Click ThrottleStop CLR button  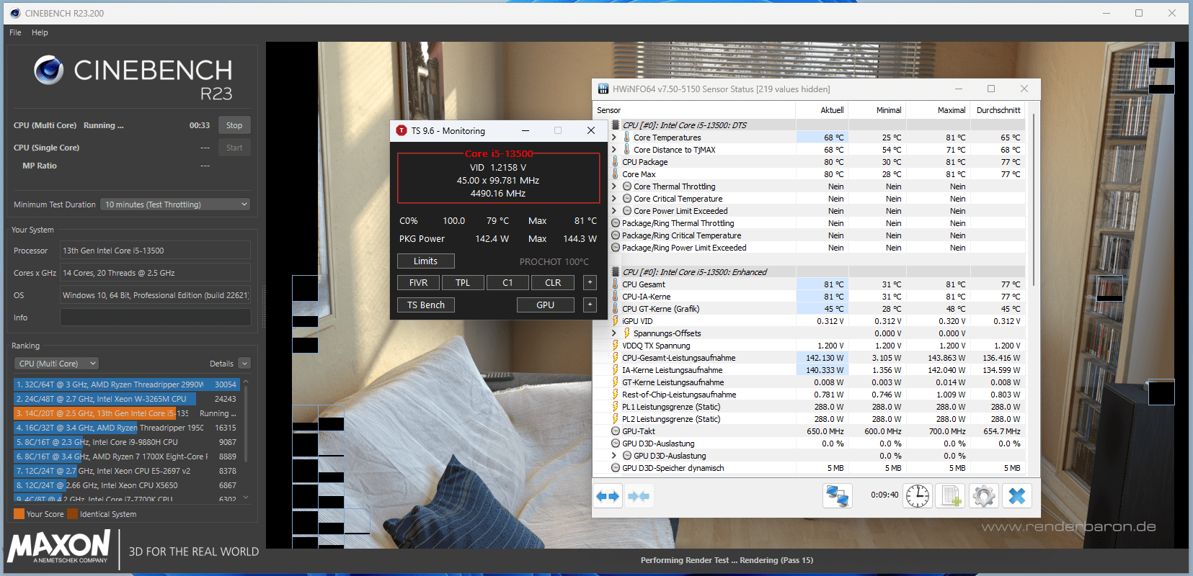[x=553, y=282]
